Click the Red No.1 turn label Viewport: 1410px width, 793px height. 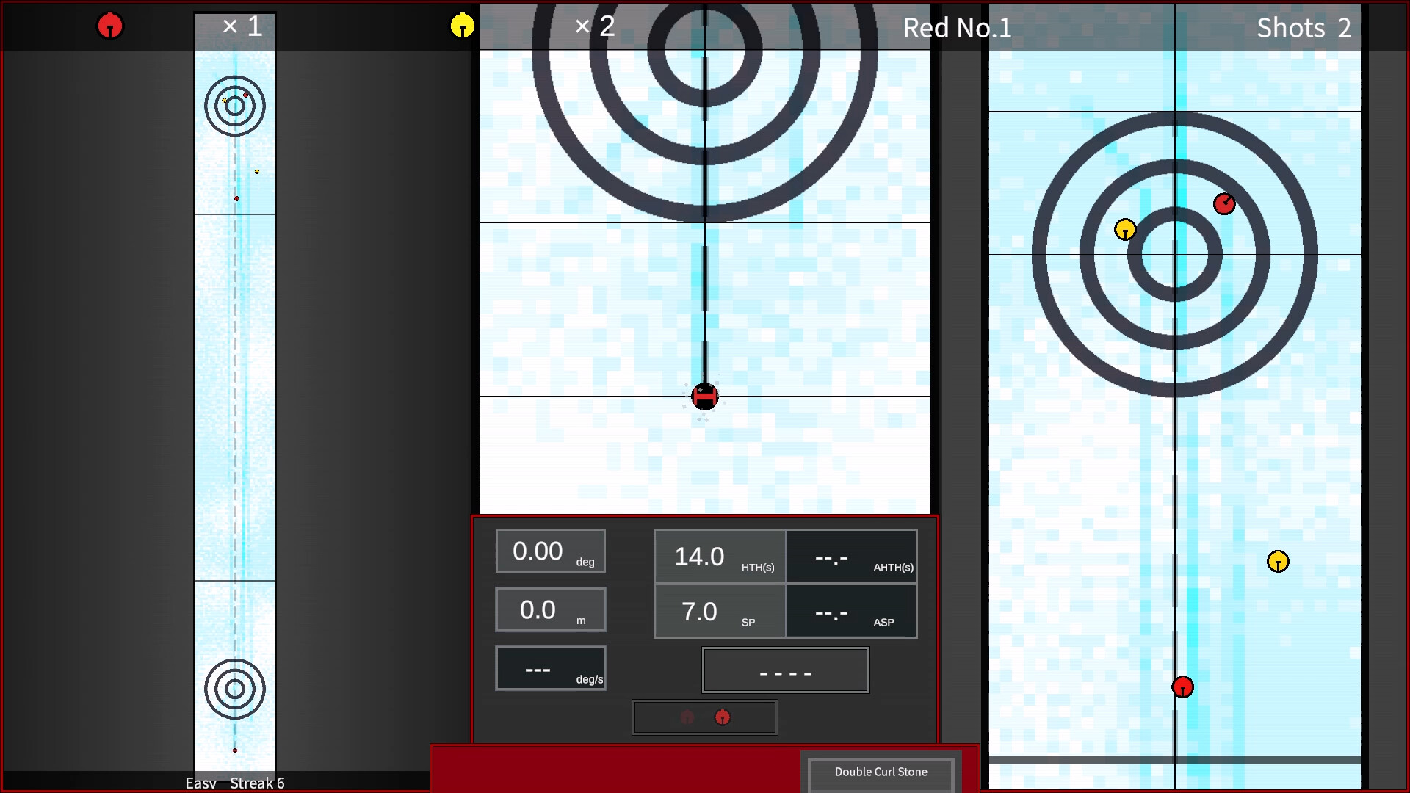957,28
